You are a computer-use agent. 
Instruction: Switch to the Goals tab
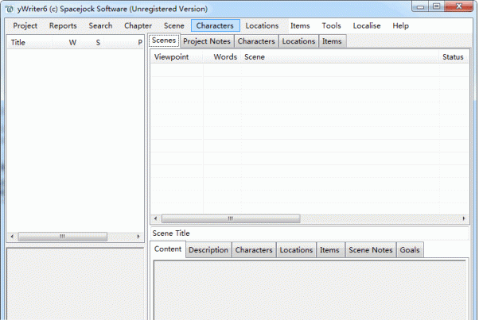point(410,250)
